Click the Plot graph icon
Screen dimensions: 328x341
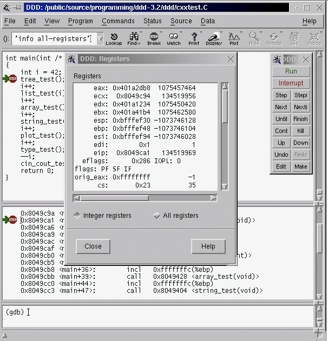(x=234, y=39)
